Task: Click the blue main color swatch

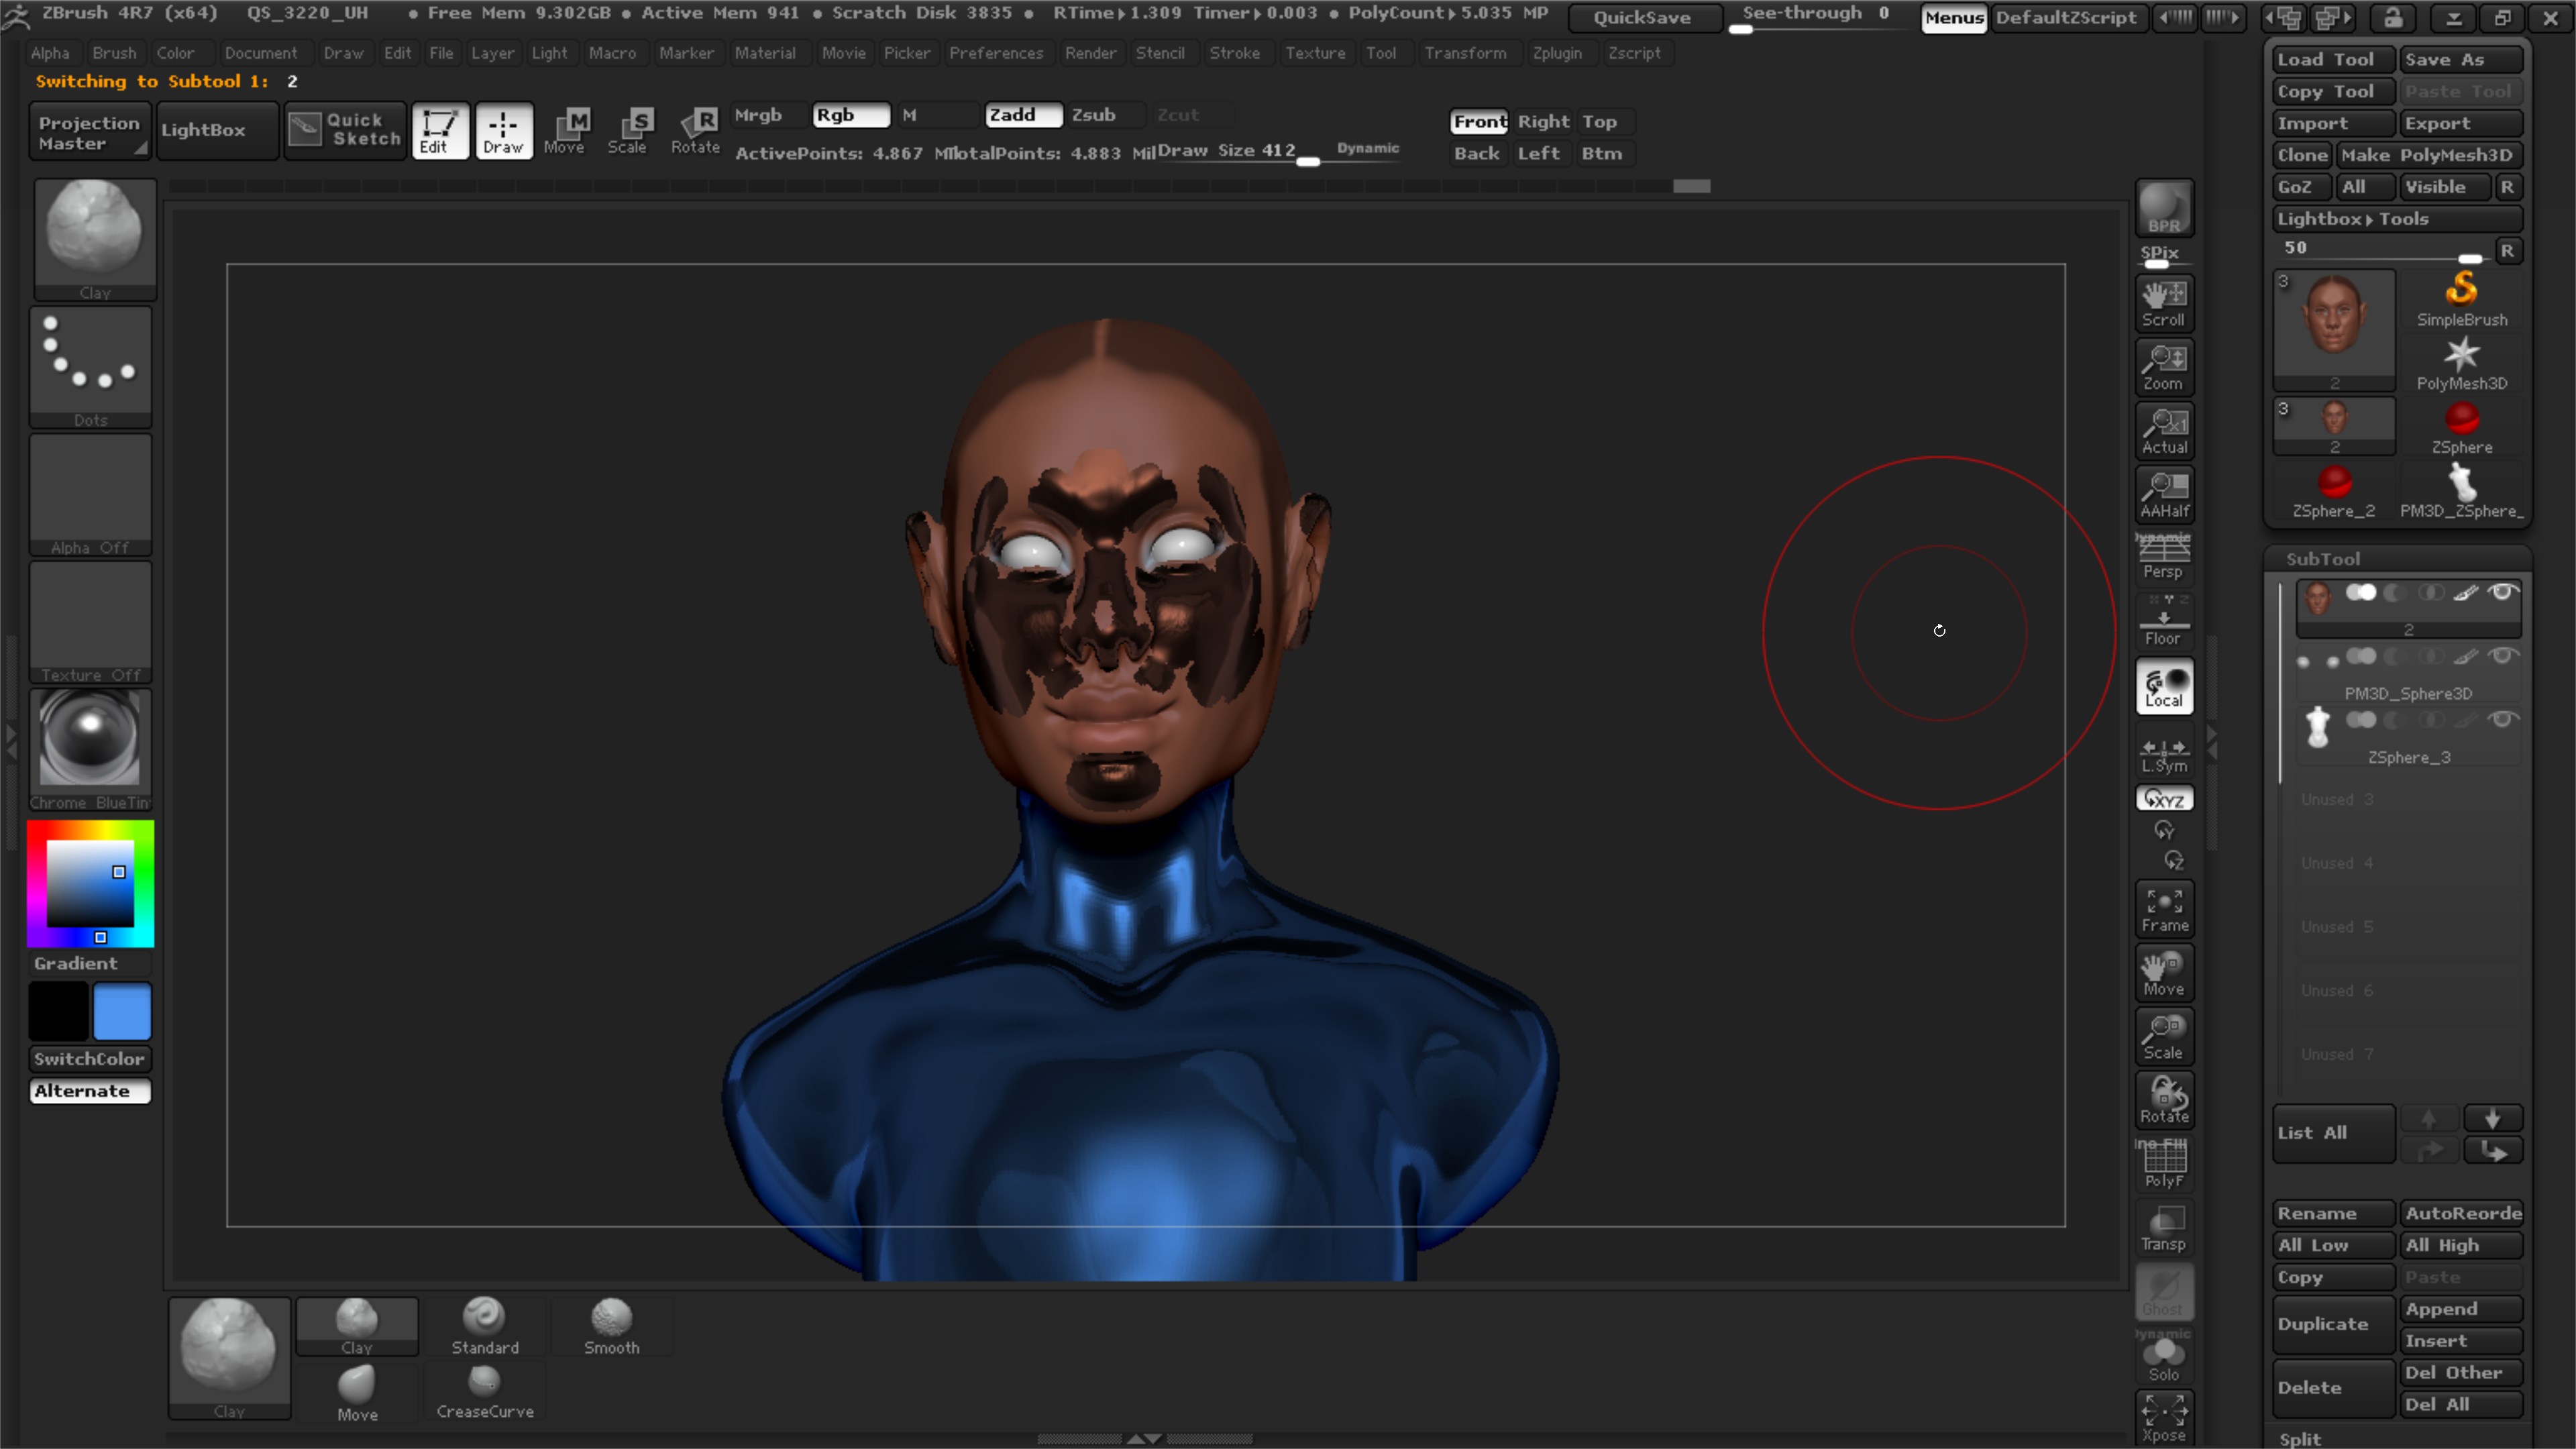Action: 122,1011
